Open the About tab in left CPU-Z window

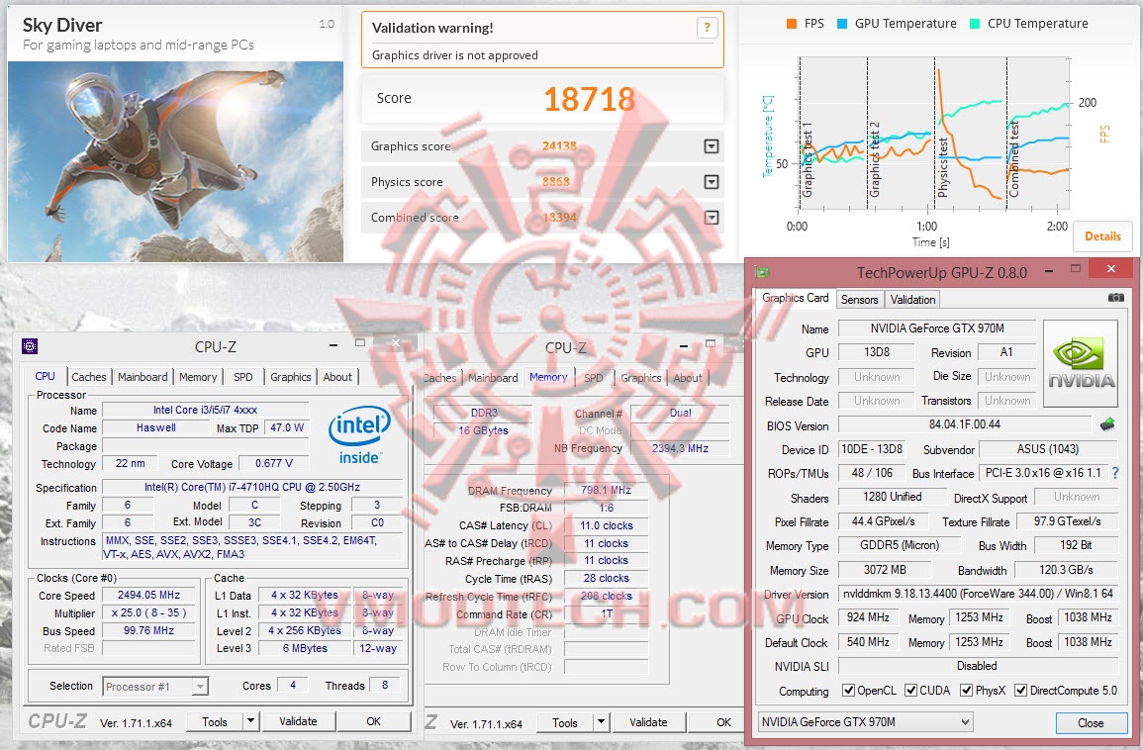pyautogui.click(x=337, y=377)
